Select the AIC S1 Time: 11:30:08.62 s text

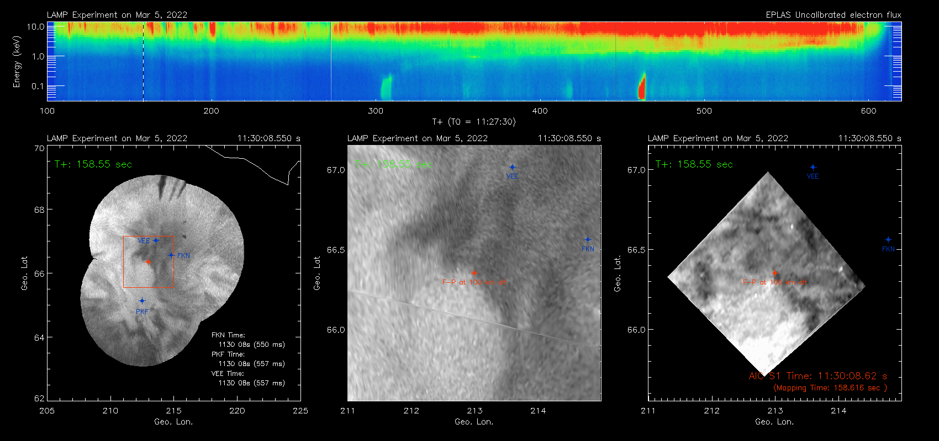pos(818,376)
